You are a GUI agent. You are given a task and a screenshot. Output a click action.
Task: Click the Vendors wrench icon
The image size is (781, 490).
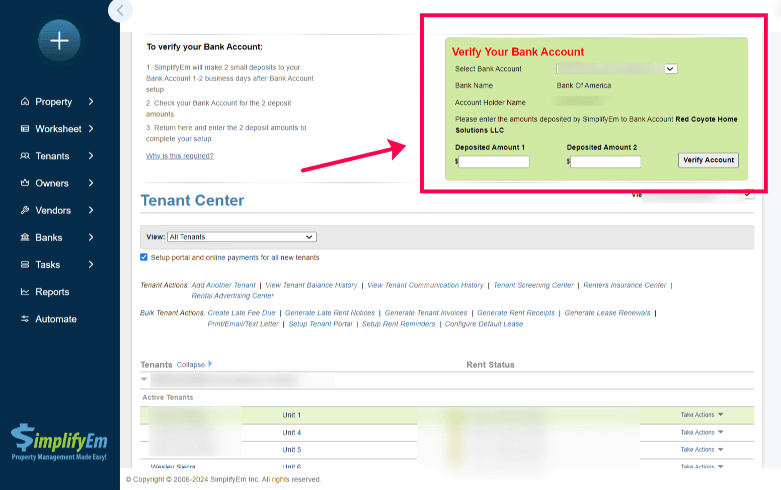[x=25, y=210]
